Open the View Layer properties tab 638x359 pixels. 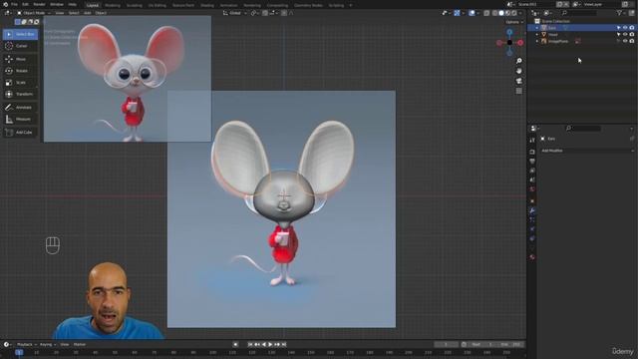(532, 171)
